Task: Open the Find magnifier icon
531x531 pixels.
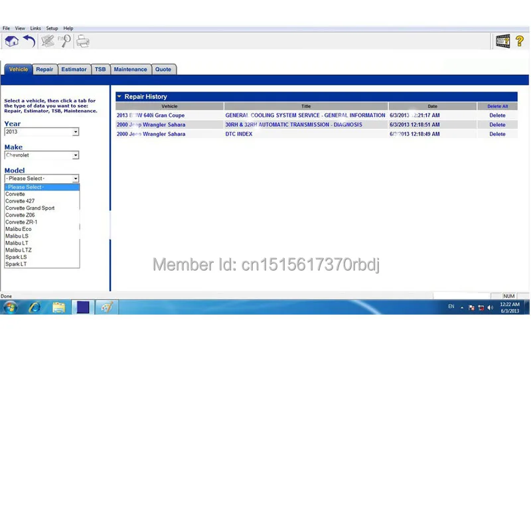Action: [x=64, y=41]
